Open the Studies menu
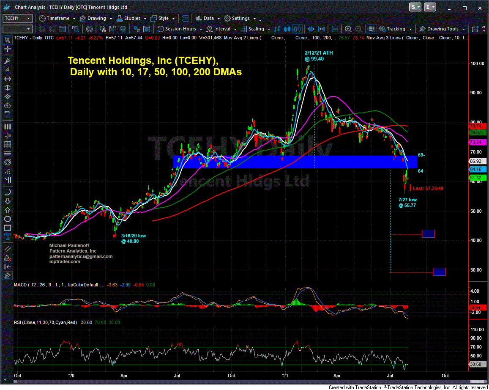The height and width of the screenshot is (390, 489). click(131, 19)
